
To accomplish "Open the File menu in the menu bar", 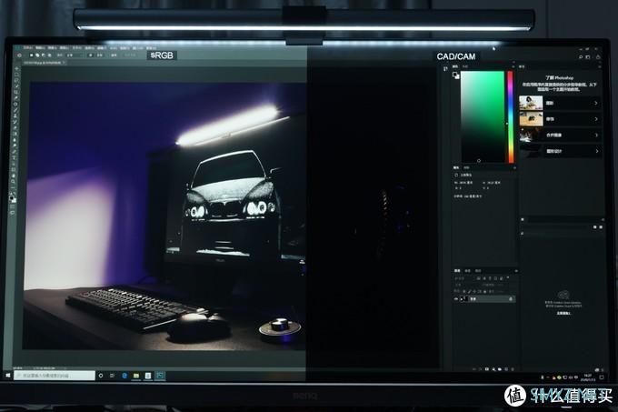I will (x=27, y=46).
